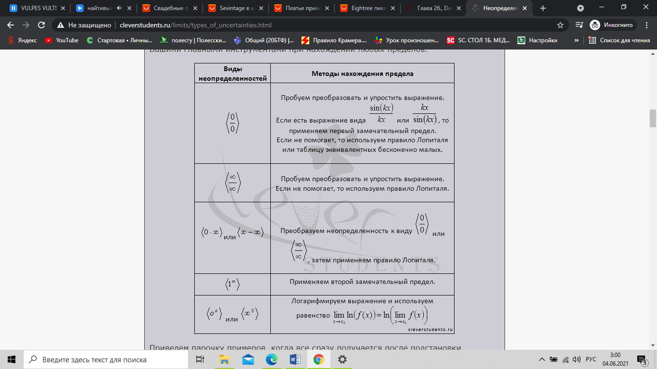Open Стартовая Личный bookmark
Image resolution: width=657 pixels, height=369 pixels.
pyautogui.click(x=119, y=40)
